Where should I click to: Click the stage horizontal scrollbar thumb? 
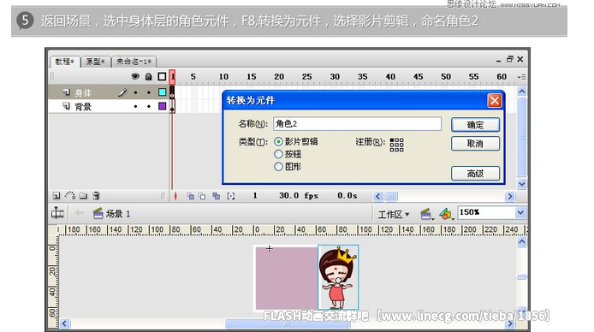[x=288, y=323]
